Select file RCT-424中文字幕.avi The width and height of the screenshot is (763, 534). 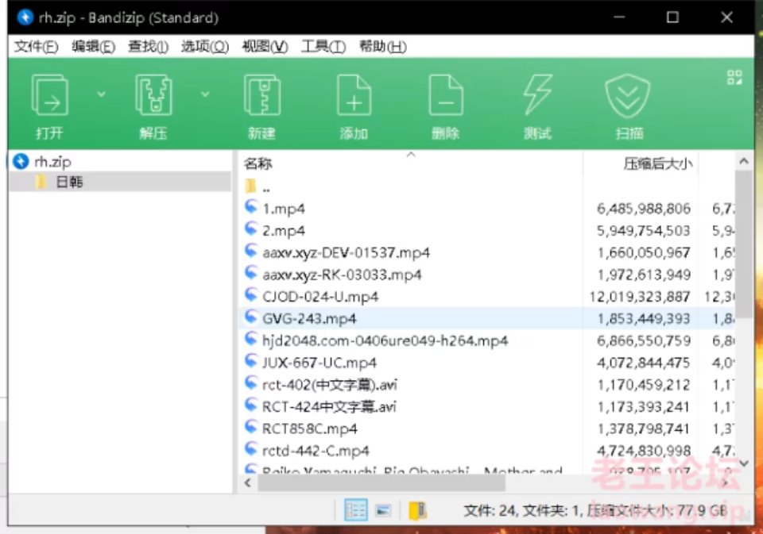pos(329,406)
